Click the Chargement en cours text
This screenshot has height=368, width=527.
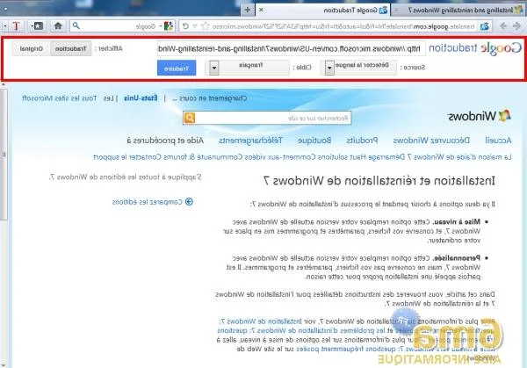click(209, 98)
